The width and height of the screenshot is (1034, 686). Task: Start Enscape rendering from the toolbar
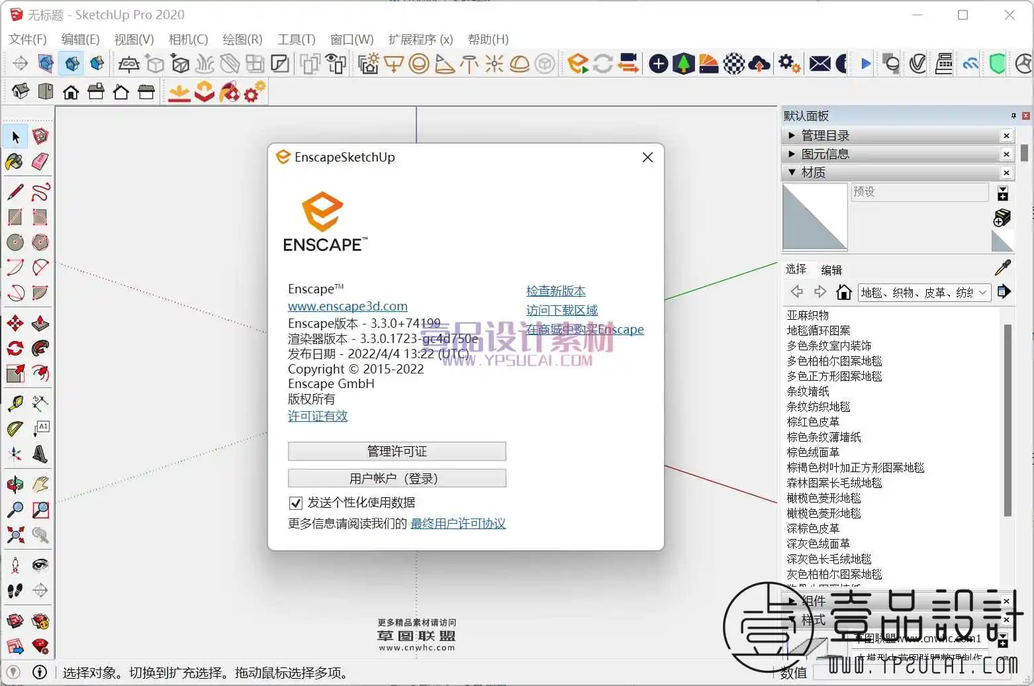tap(578, 64)
